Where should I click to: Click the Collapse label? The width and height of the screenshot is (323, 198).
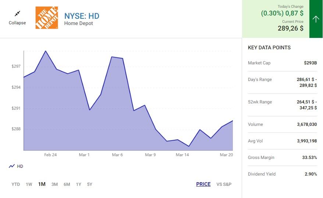click(x=17, y=23)
